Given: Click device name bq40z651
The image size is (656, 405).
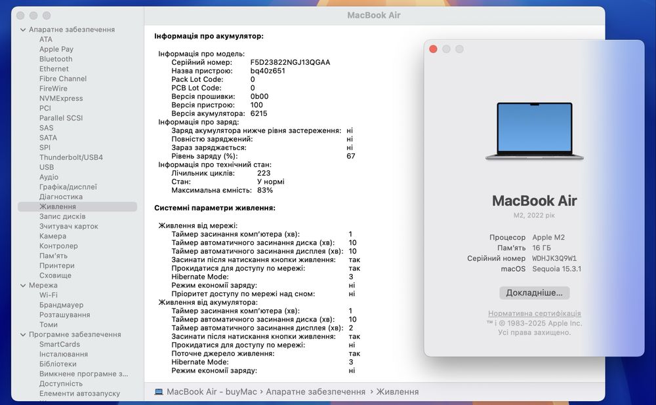Looking at the screenshot, I should (268, 71).
